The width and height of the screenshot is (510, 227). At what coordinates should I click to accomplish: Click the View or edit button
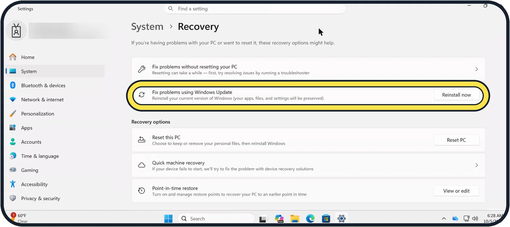click(x=456, y=191)
